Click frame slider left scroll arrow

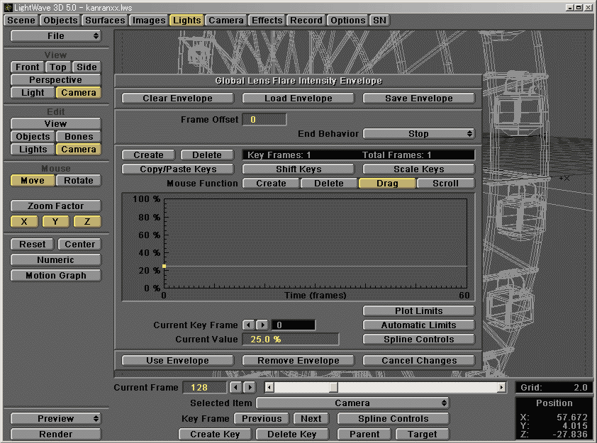coord(269,387)
